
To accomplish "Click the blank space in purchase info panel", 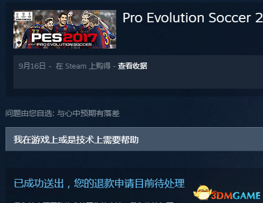I will pos(138,80).
